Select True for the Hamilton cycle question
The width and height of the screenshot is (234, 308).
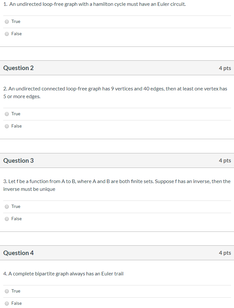pyautogui.click(x=7, y=22)
